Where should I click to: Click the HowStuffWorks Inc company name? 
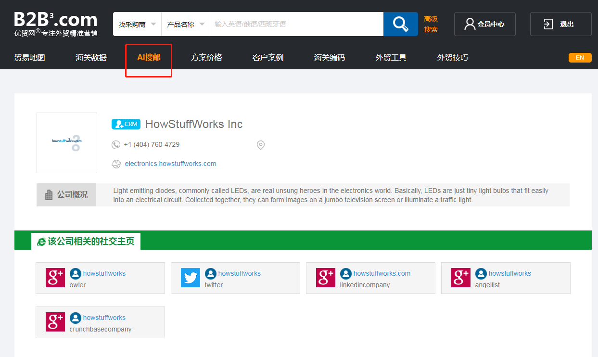click(194, 124)
